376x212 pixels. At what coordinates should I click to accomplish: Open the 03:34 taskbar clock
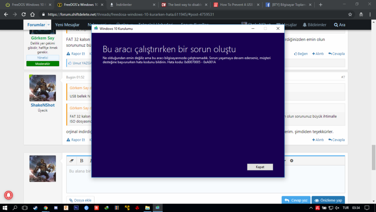pyautogui.click(x=356, y=208)
